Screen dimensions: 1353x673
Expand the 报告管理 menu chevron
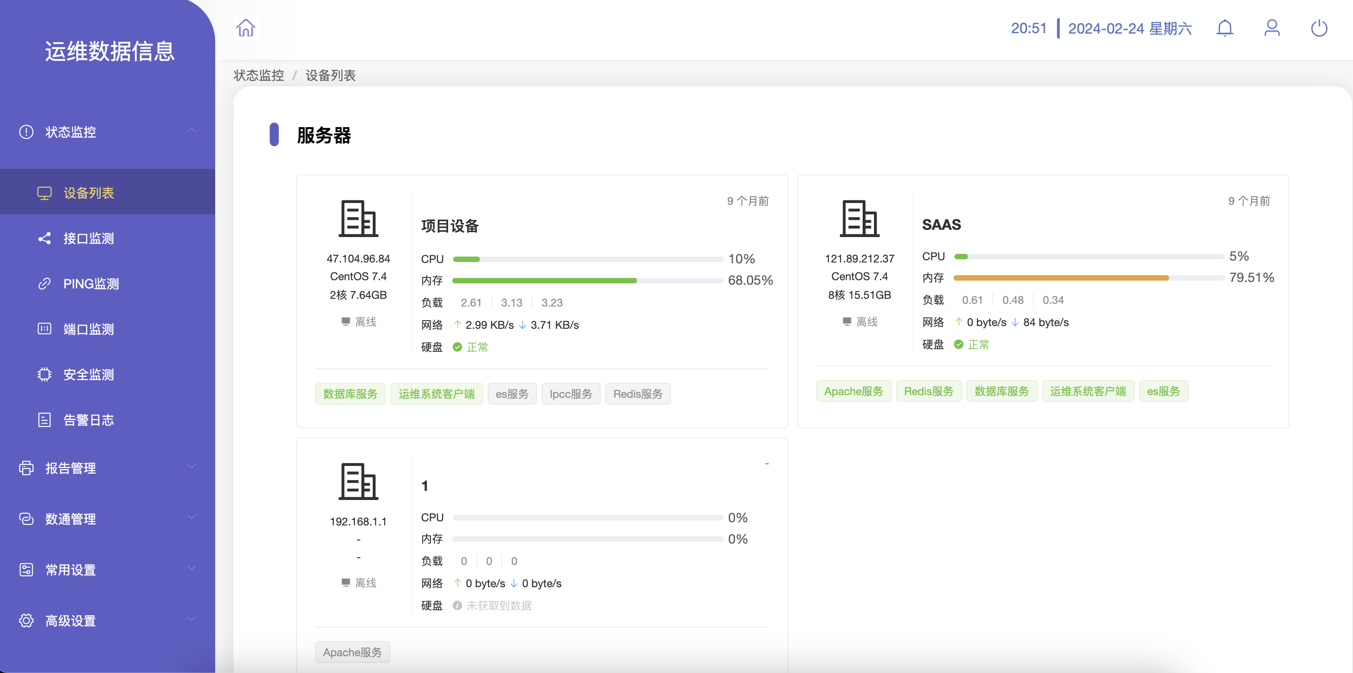coord(192,466)
